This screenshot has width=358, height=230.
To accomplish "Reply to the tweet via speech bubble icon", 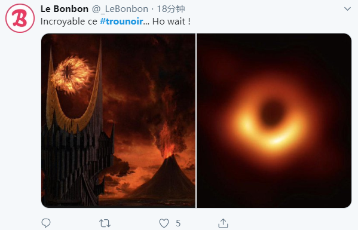I will 46,223.
